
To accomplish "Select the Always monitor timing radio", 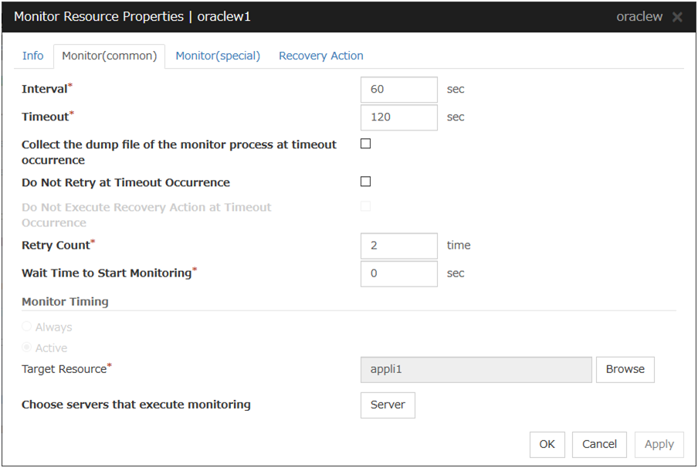I will click(27, 327).
